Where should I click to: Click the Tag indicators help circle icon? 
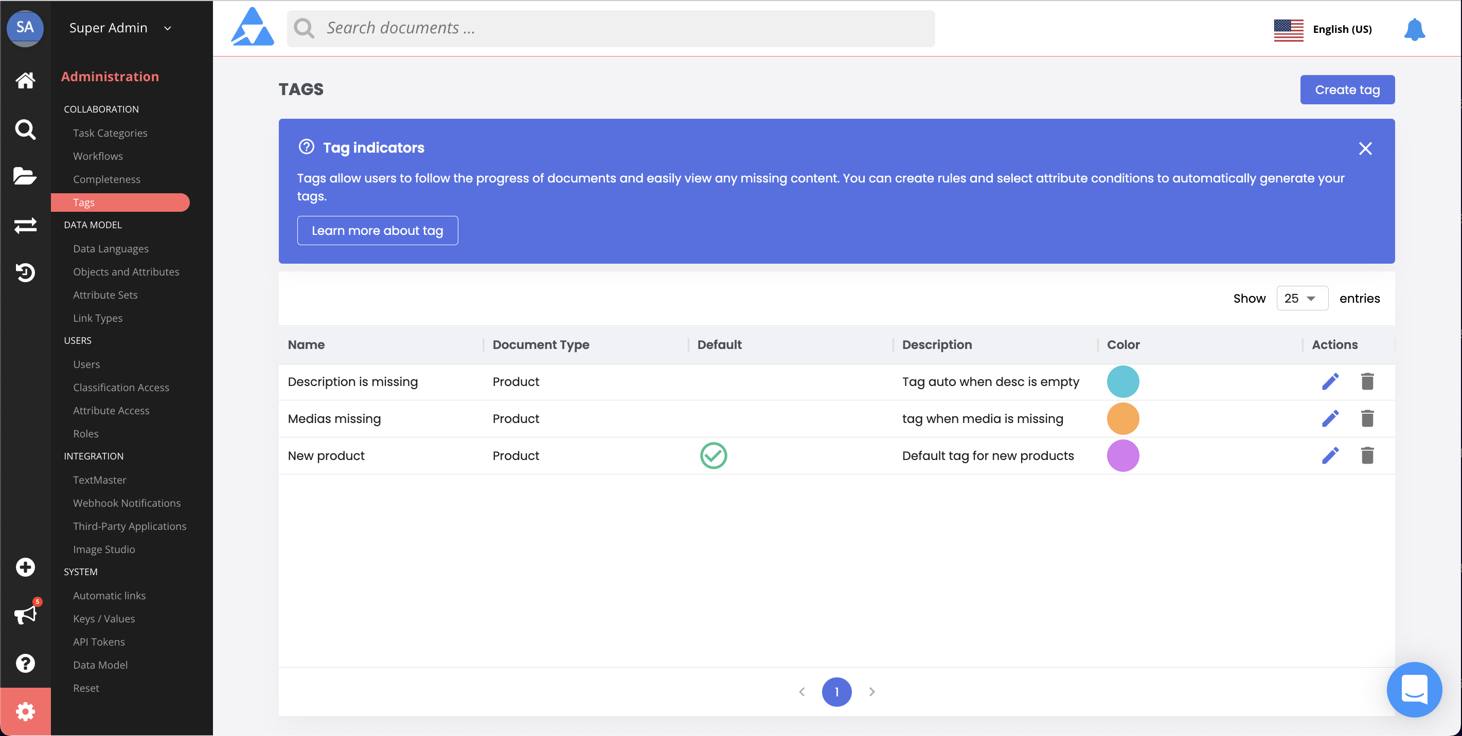[307, 147]
